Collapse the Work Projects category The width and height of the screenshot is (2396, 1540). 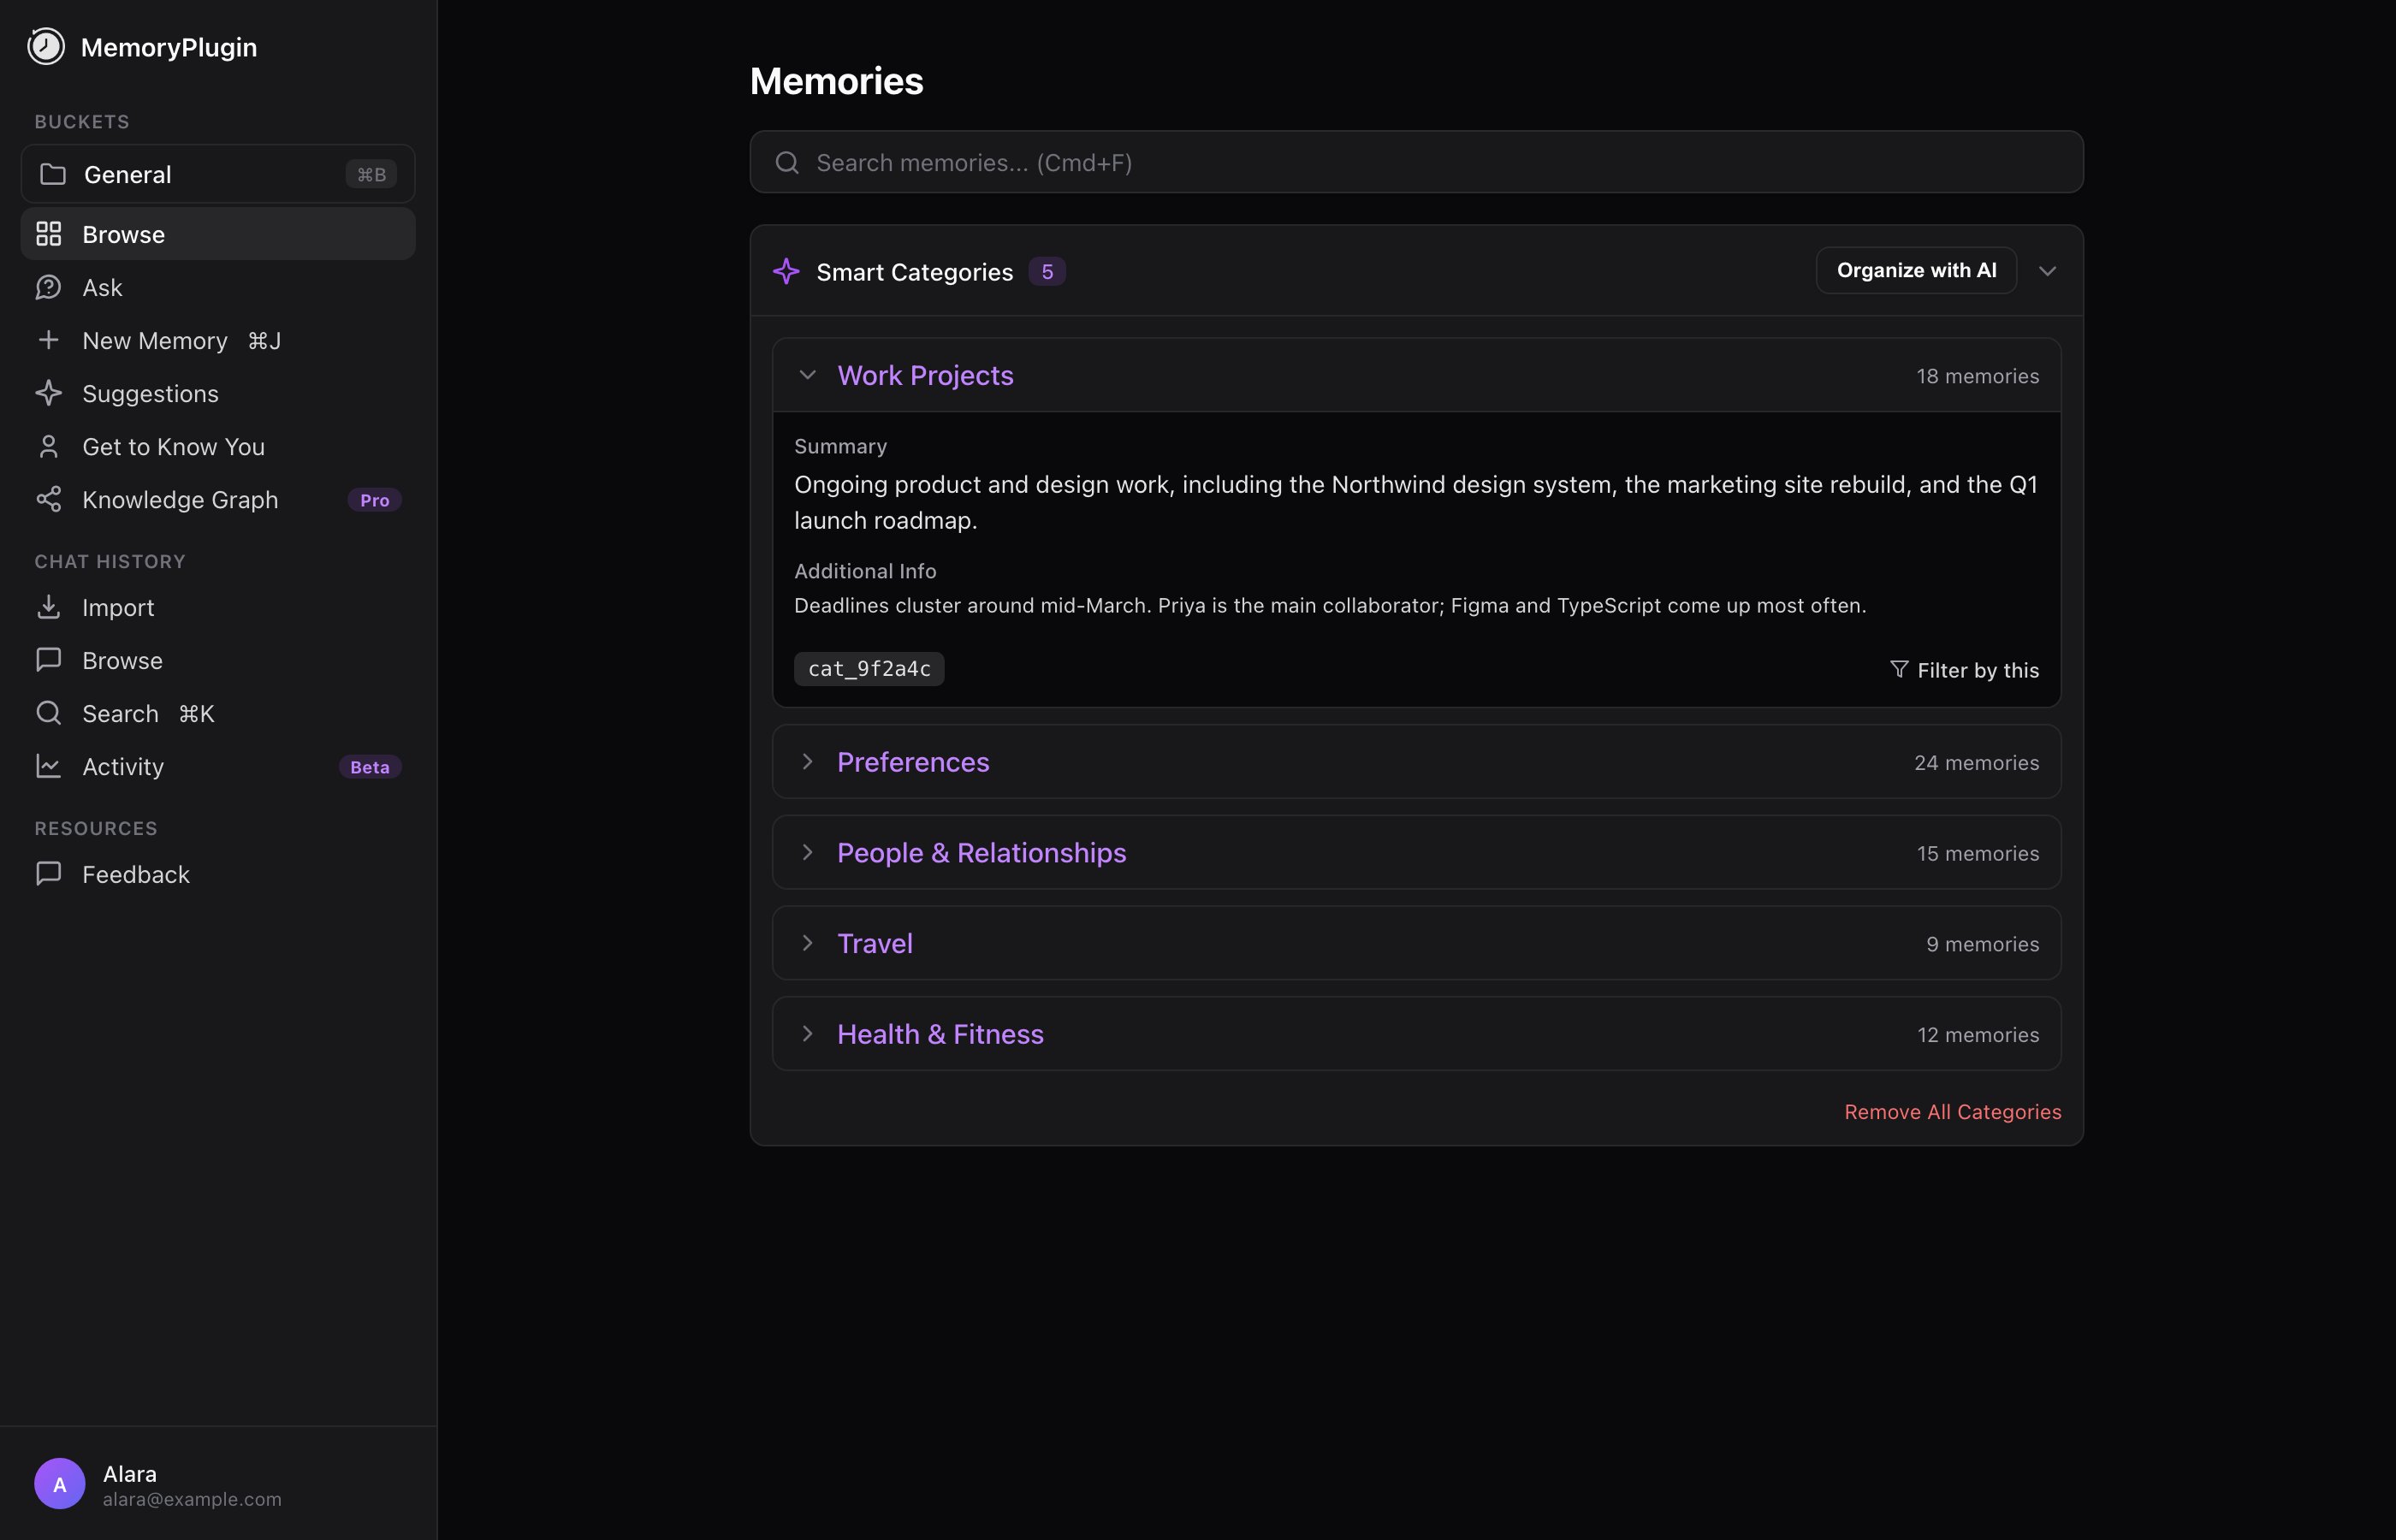click(x=808, y=375)
